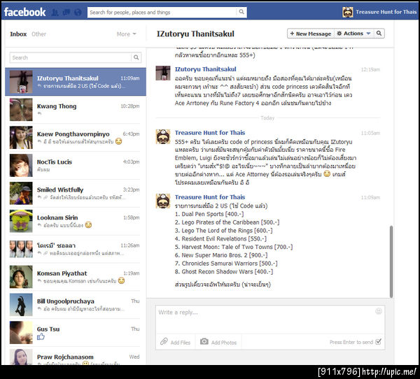The height and width of the screenshot is (379, 420).
Task: Open the Actions dropdown arrow
Action: coord(368,34)
